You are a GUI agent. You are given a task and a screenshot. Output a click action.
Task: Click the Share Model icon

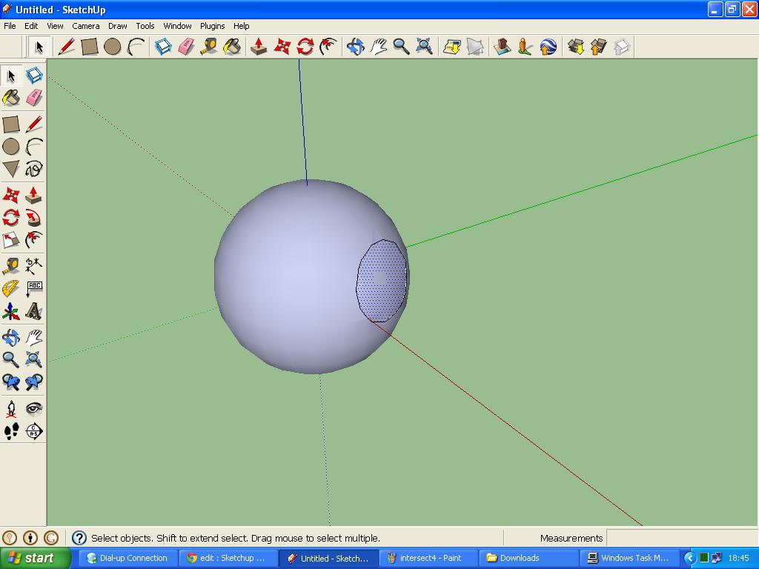599,47
